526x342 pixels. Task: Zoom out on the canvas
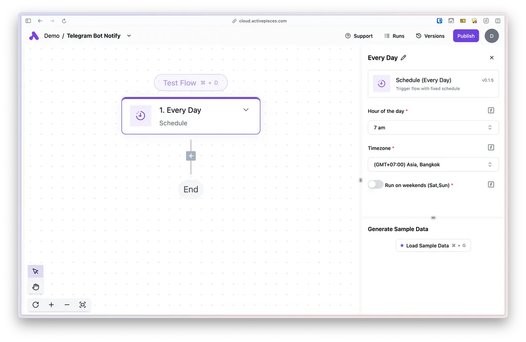click(x=67, y=305)
